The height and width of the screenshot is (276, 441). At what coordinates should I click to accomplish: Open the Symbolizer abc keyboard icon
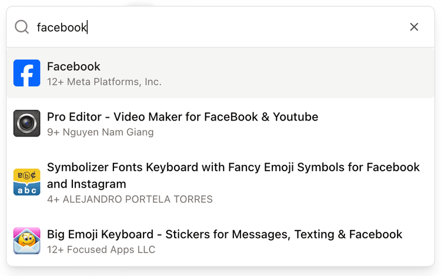click(26, 182)
